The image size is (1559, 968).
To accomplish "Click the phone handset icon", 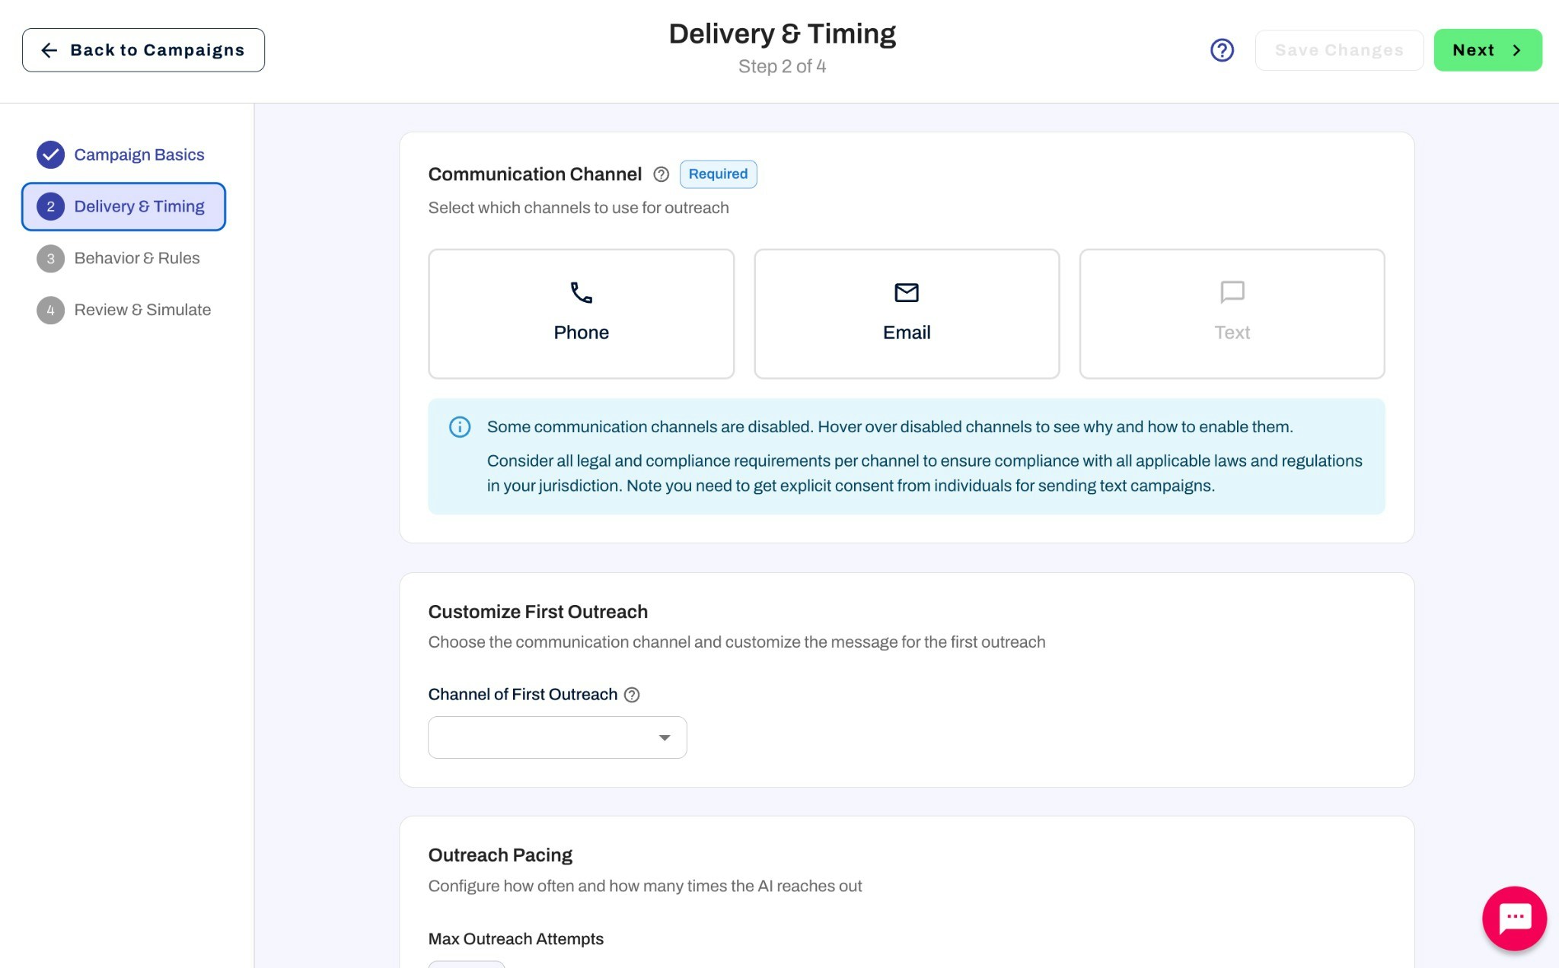I will click(x=581, y=292).
